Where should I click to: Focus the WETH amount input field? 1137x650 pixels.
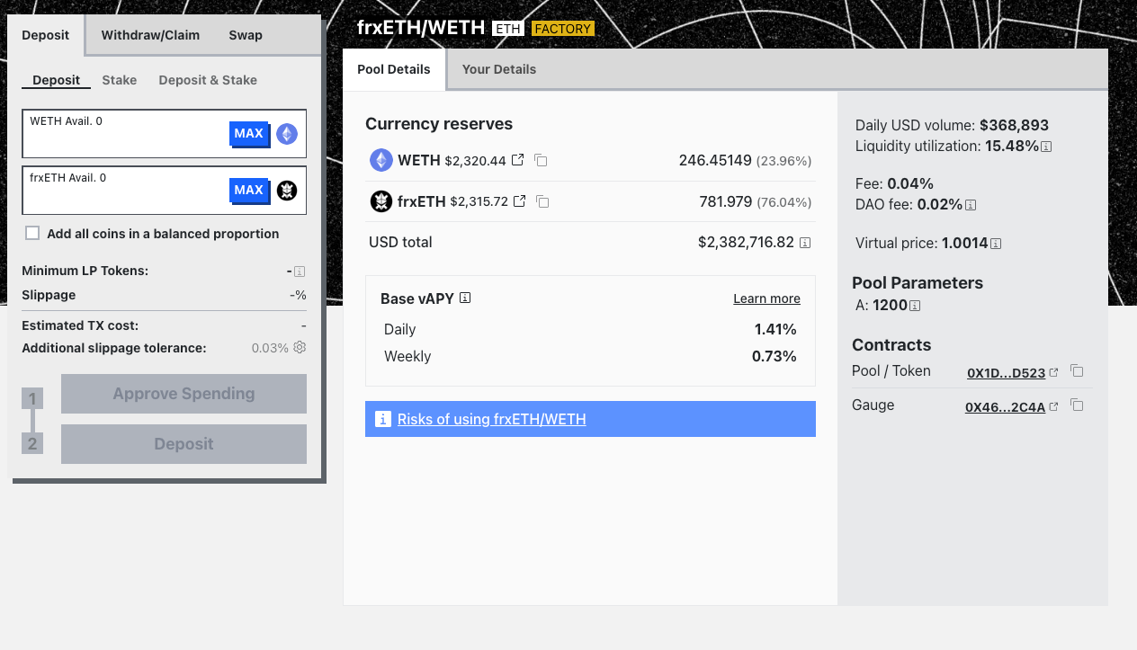[x=126, y=141]
